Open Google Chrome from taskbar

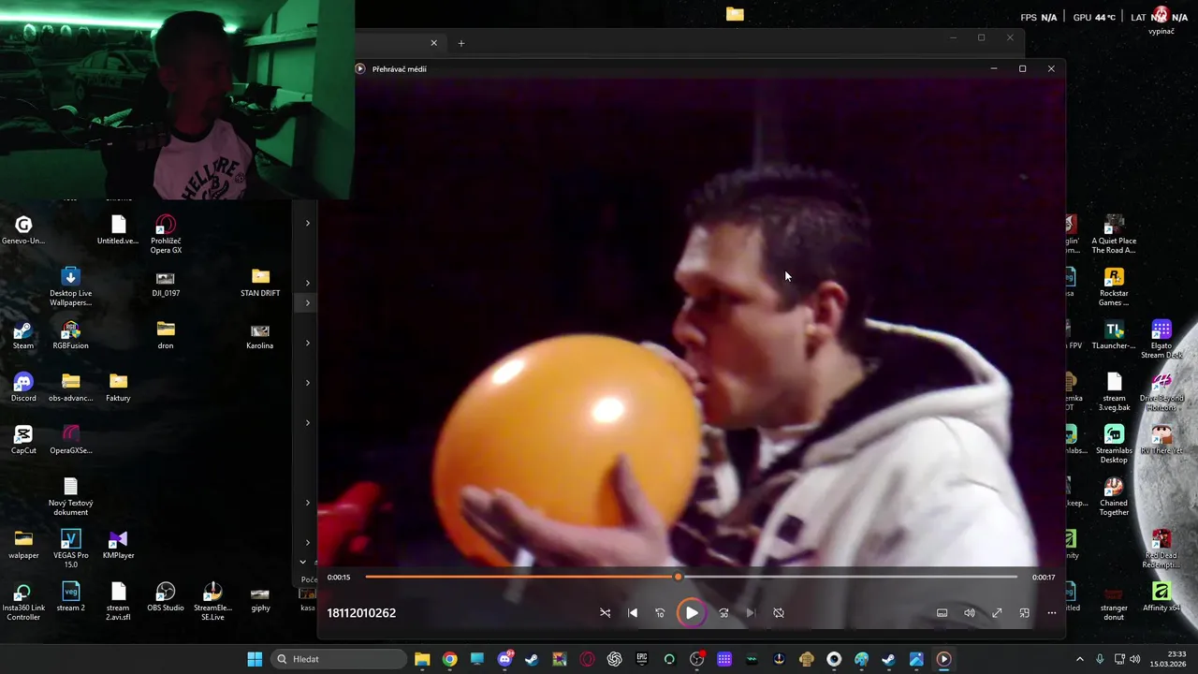click(449, 659)
